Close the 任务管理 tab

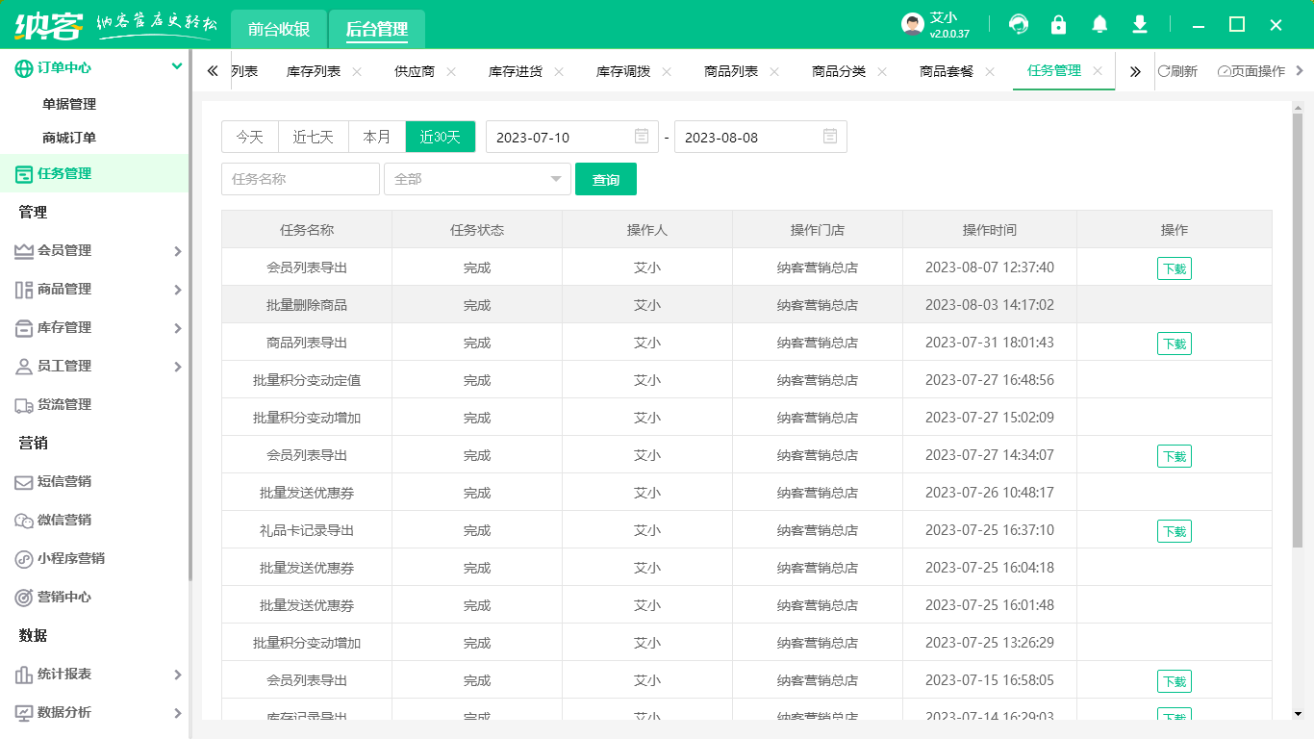pos(1098,71)
